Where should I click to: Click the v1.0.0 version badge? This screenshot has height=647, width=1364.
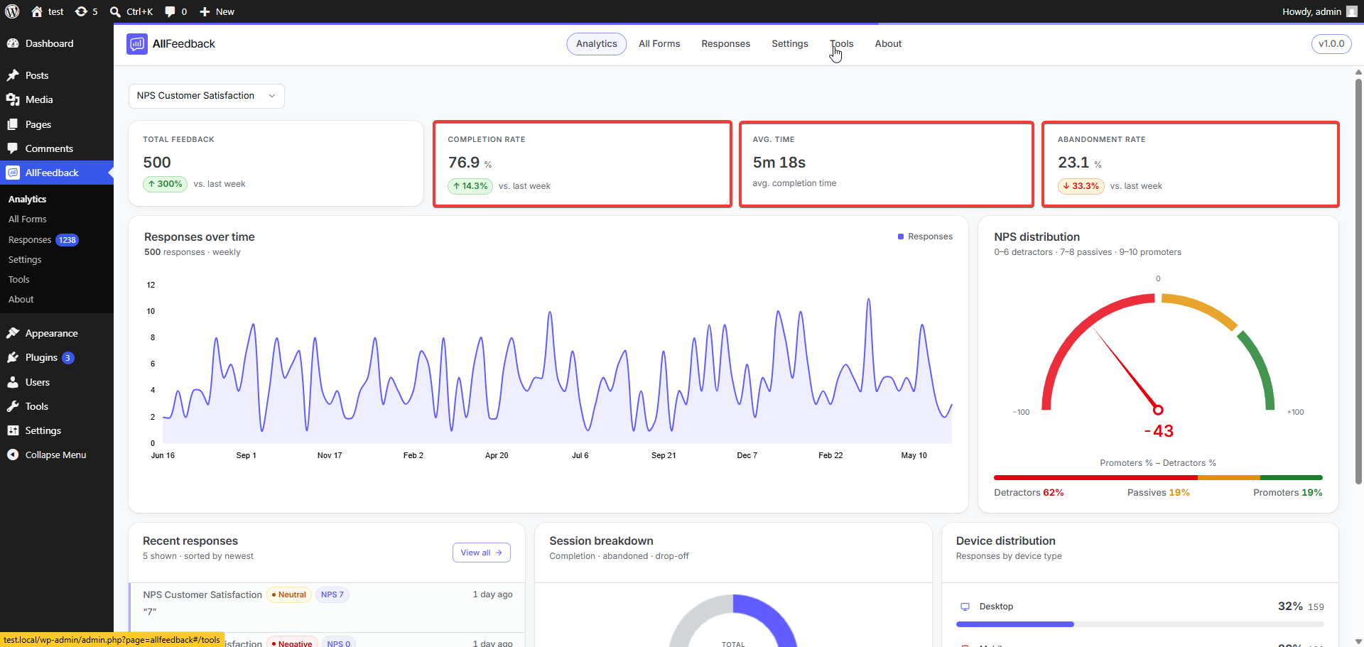point(1331,44)
